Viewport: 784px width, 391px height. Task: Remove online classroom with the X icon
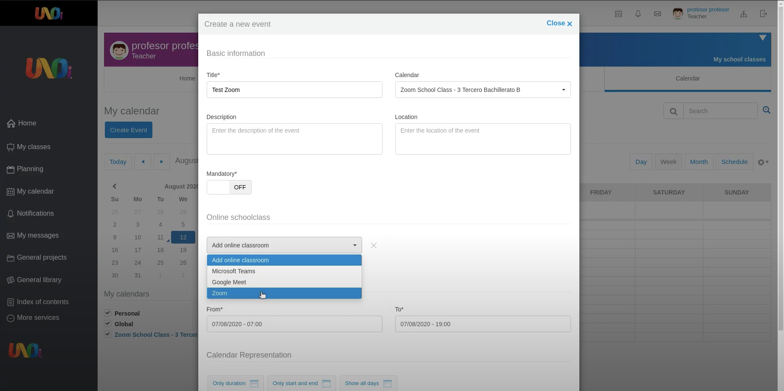374,246
